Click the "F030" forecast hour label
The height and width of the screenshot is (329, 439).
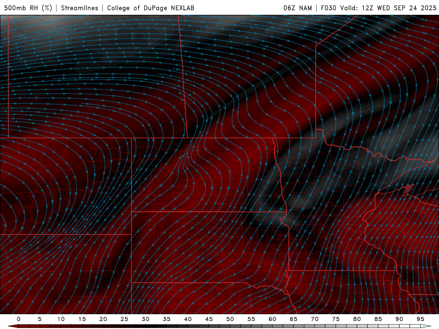(328, 8)
